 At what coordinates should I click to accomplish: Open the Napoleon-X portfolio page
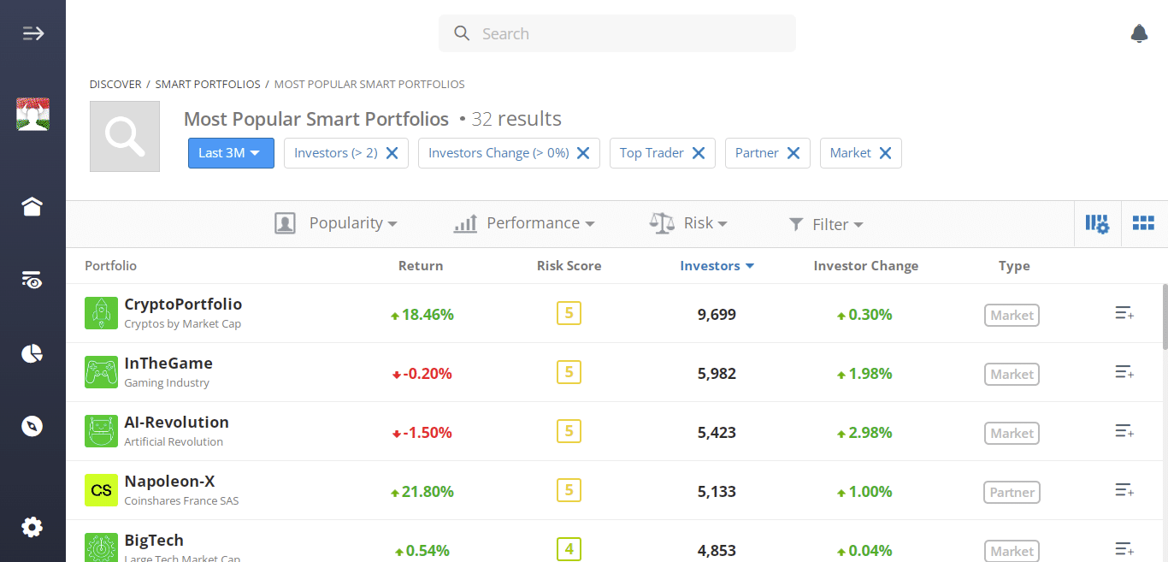[x=170, y=481]
